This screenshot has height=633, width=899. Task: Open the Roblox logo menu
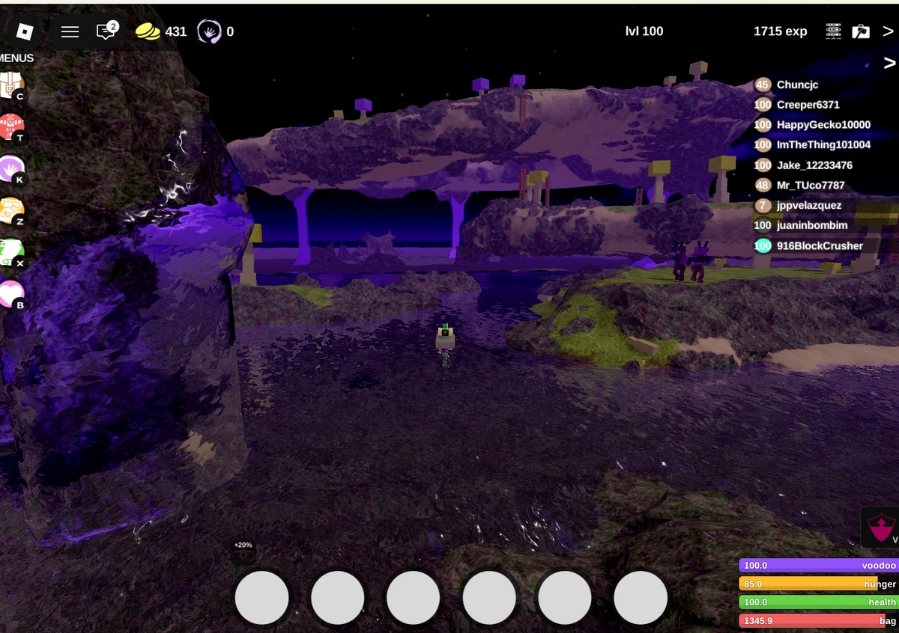(25, 31)
